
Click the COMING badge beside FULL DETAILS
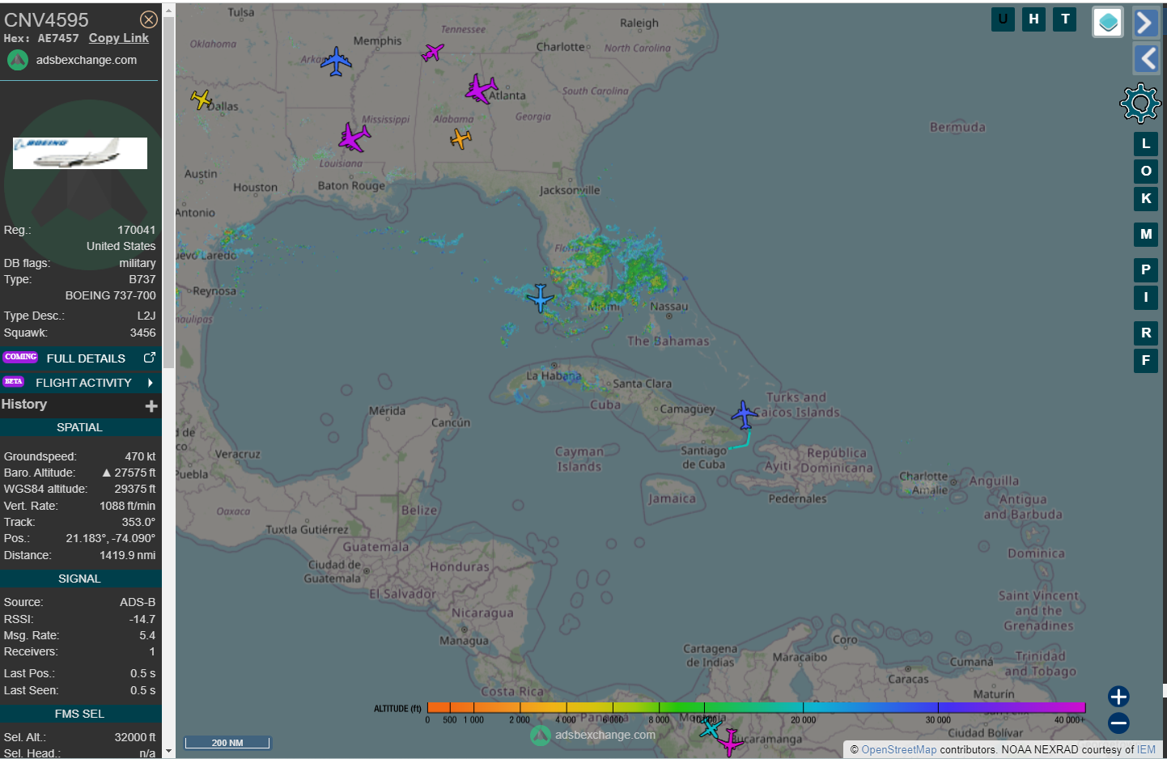pyautogui.click(x=21, y=357)
